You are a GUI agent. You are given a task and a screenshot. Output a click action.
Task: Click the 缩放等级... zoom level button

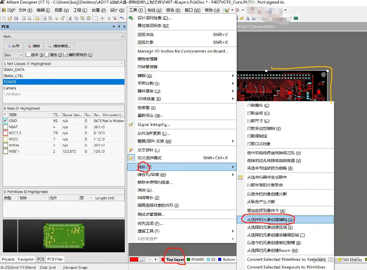[x=59, y=46]
